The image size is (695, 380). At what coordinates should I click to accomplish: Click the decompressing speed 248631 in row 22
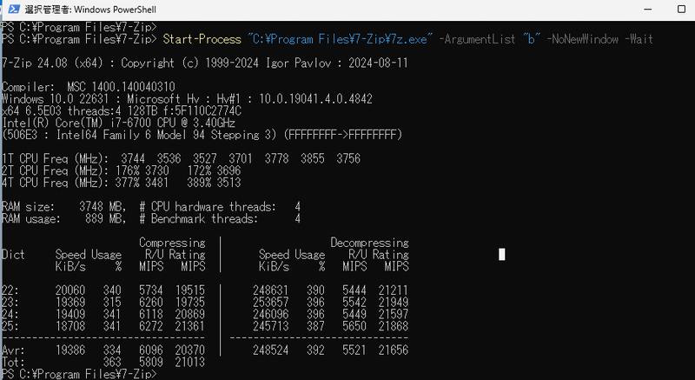pos(271,290)
